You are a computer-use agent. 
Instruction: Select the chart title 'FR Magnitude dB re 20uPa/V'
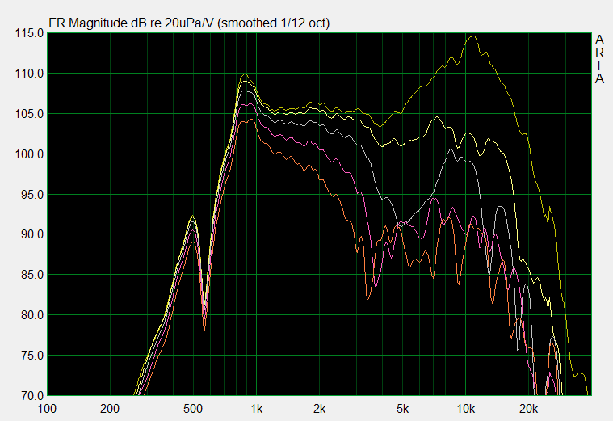click(x=131, y=23)
